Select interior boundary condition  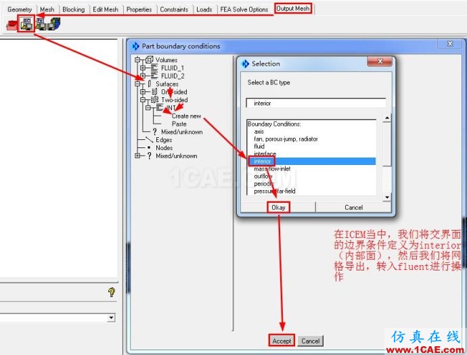pyautogui.click(x=312, y=162)
